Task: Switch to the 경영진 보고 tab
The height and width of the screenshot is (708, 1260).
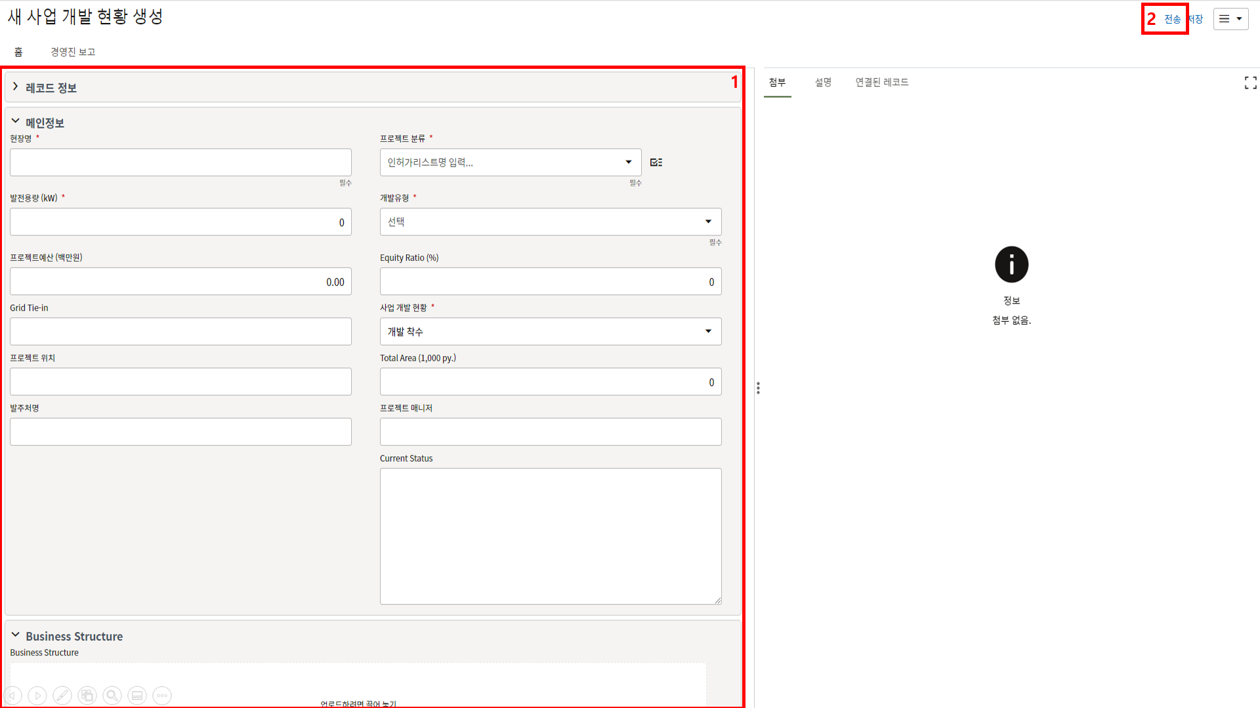Action: 73,52
